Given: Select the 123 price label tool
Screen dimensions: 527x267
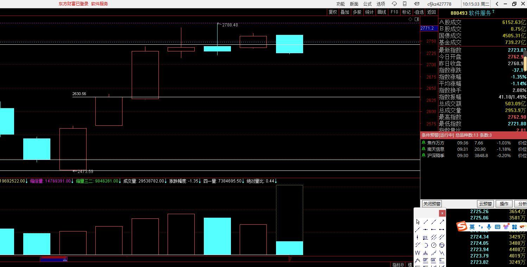Looking at the screenshot, I should (x=426, y=237).
